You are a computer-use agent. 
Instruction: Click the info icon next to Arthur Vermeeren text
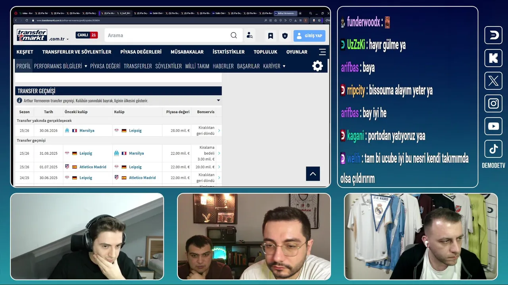point(19,101)
